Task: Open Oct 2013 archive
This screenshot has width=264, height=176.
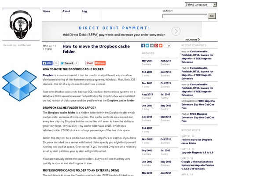Action: click(x=165, y=83)
